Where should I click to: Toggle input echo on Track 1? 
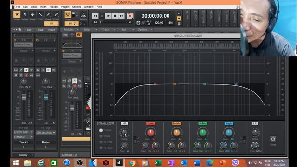click(32, 75)
